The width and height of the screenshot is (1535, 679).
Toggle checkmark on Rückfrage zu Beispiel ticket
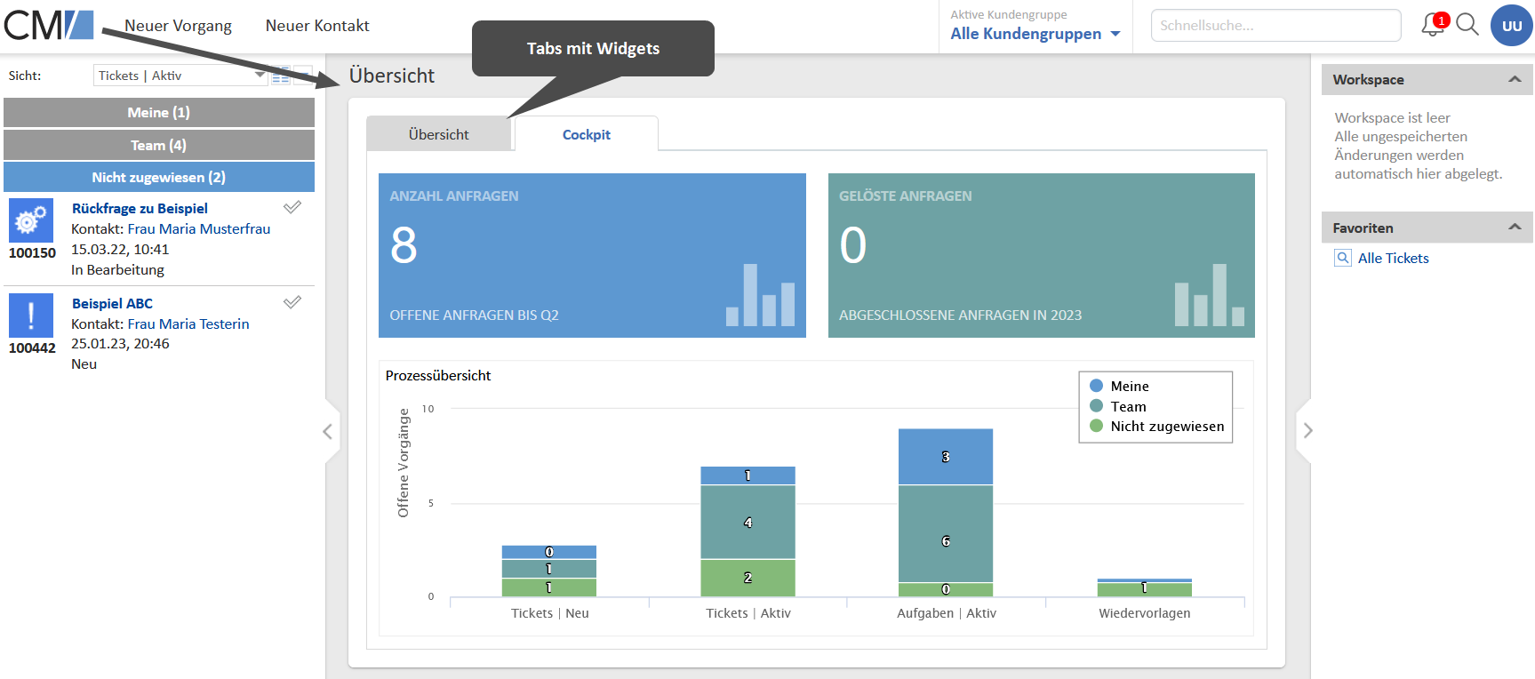point(292,207)
